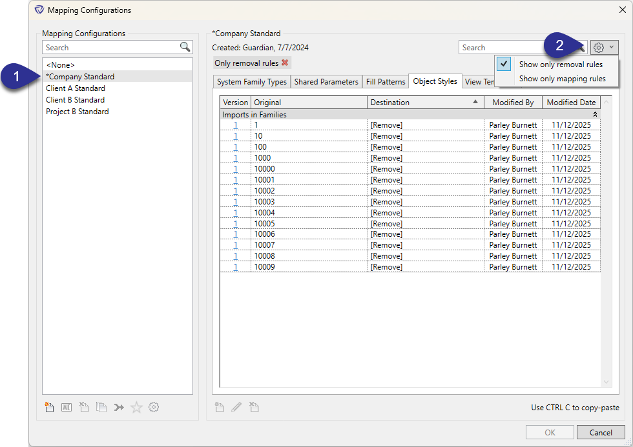Click the Original column header
633x447 pixels.
coord(309,103)
